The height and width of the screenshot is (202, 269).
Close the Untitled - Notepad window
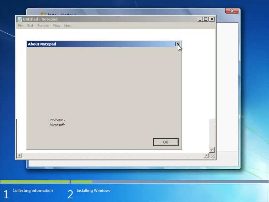(x=212, y=19)
